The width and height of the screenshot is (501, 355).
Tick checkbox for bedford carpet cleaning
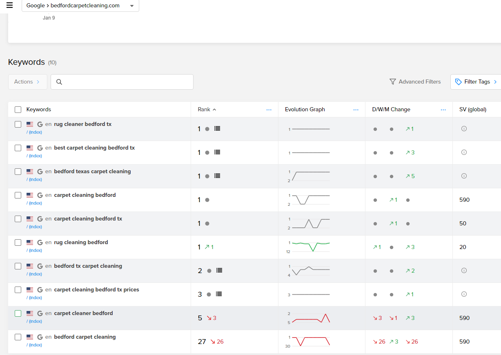click(x=18, y=337)
